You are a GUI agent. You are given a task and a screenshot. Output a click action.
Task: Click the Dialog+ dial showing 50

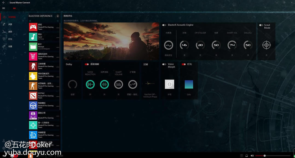pyautogui.click(x=248, y=45)
